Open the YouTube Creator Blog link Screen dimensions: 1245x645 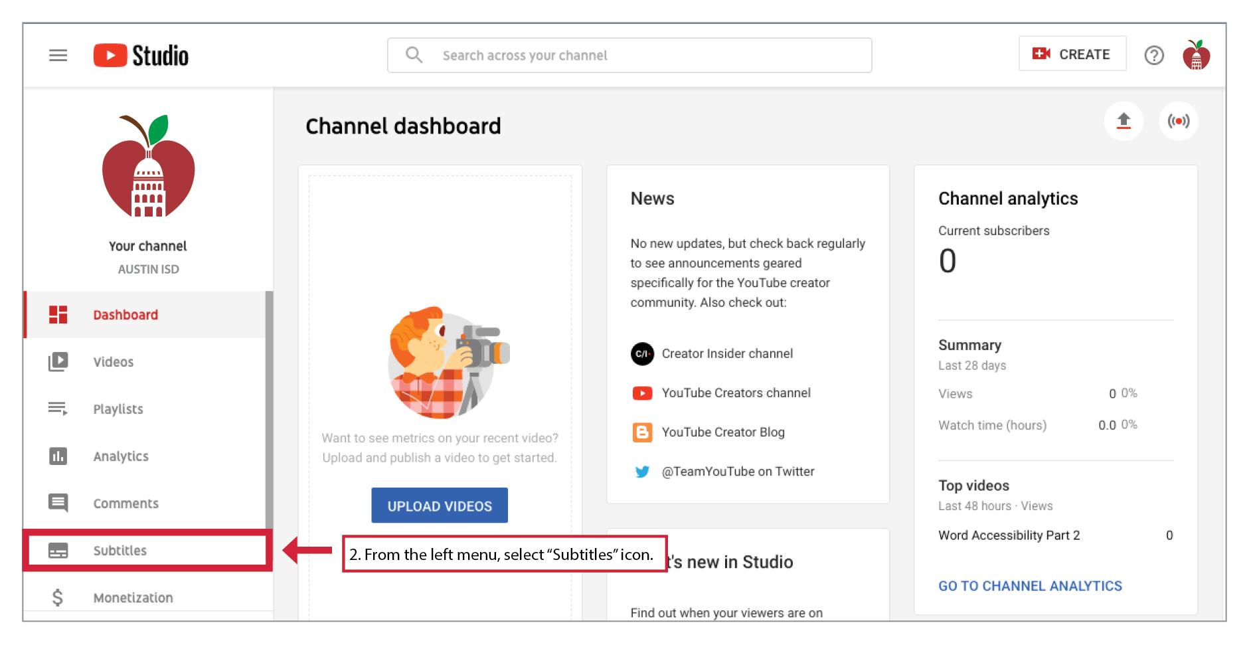coord(723,432)
